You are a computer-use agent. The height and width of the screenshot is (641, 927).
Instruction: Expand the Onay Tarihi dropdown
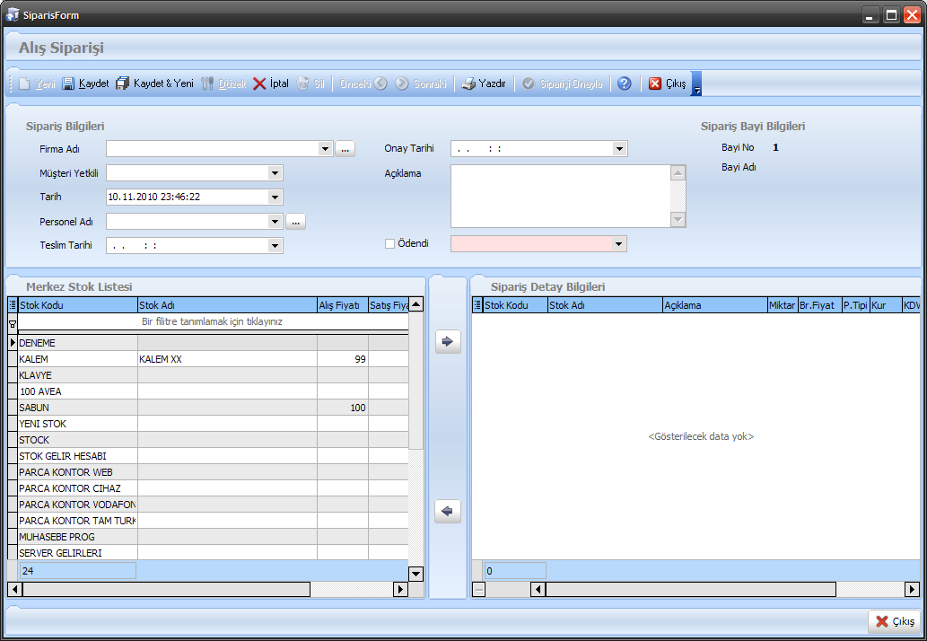(x=619, y=149)
